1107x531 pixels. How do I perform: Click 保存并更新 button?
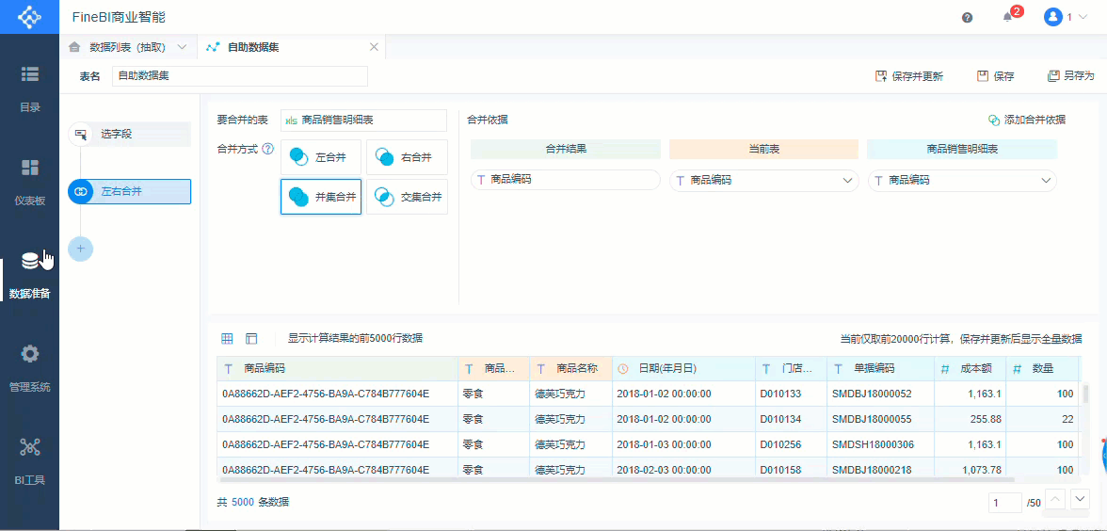point(909,76)
